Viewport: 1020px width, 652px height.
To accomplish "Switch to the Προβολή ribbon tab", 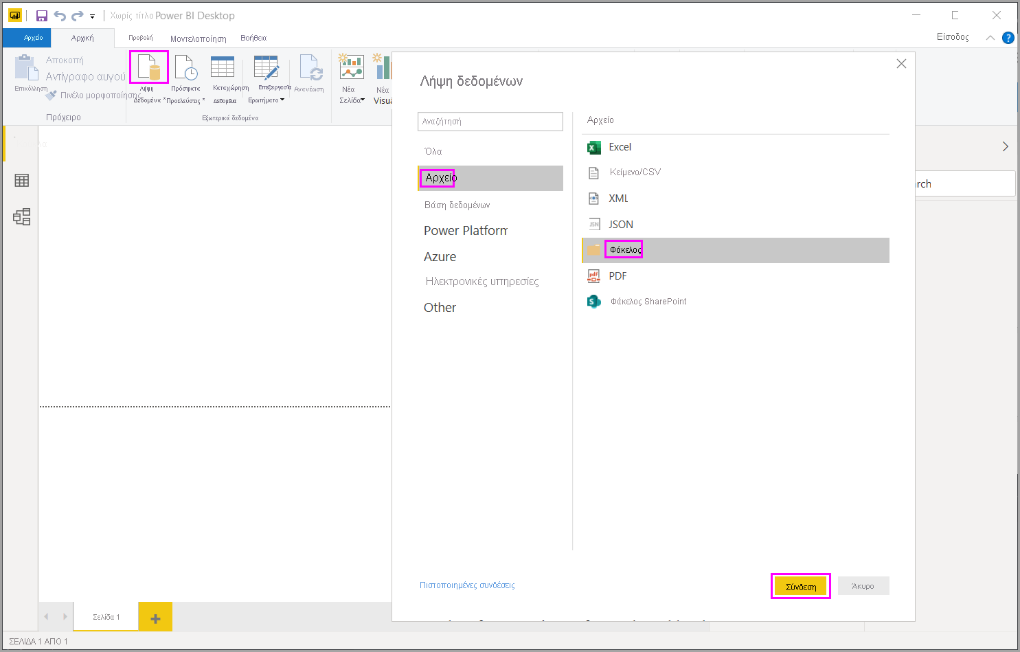I will click(141, 38).
